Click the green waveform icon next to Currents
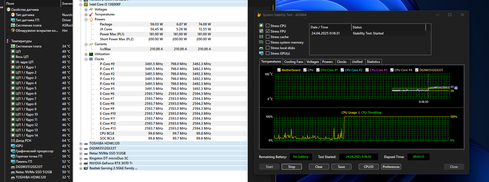The height and width of the screenshot is (182, 489). (x=91, y=44)
